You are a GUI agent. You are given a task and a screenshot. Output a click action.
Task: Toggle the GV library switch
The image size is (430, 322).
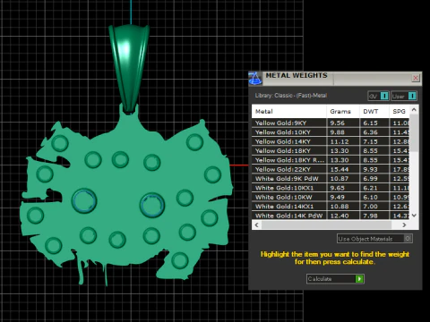[378, 96]
